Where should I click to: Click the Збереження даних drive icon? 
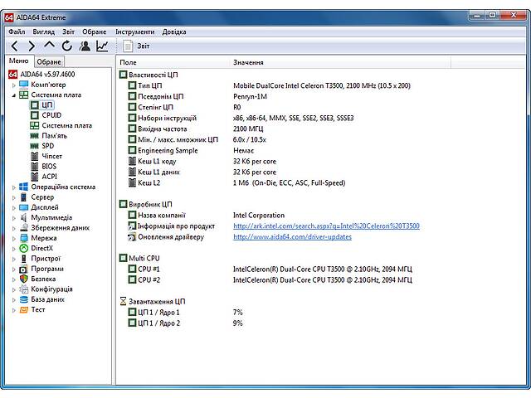(24, 228)
